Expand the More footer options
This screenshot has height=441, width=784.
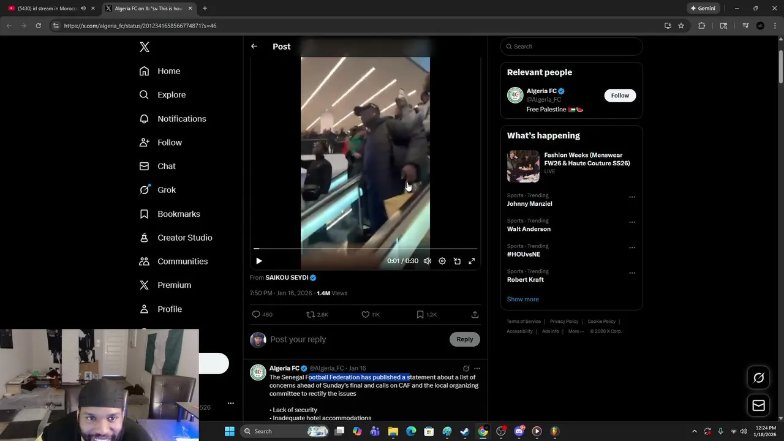tap(576, 331)
